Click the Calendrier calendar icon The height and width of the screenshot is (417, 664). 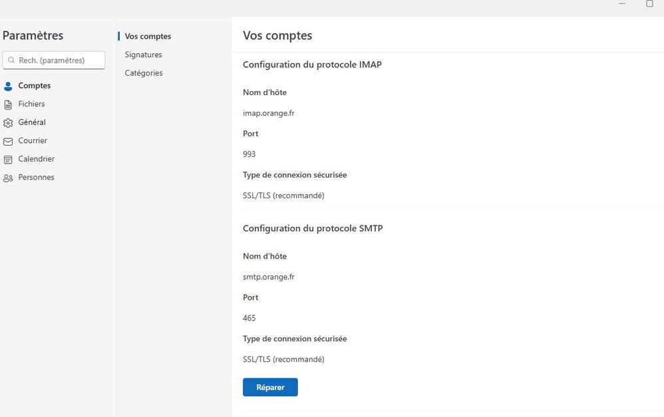pos(8,160)
